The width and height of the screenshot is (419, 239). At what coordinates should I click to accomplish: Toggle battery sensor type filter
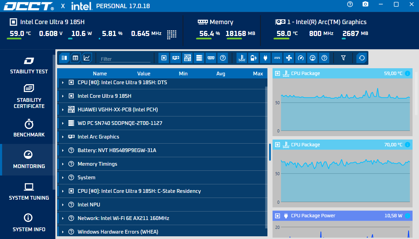(254, 58)
